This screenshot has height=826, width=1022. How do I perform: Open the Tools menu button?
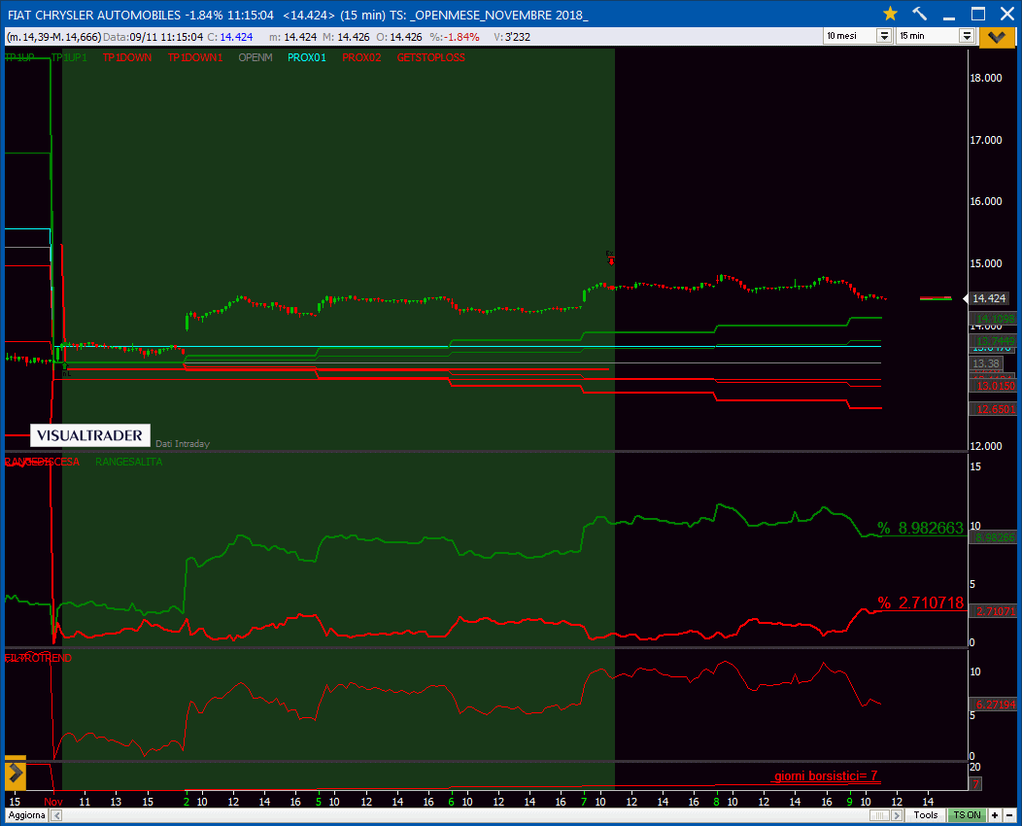pyautogui.click(x=925, y=815)
